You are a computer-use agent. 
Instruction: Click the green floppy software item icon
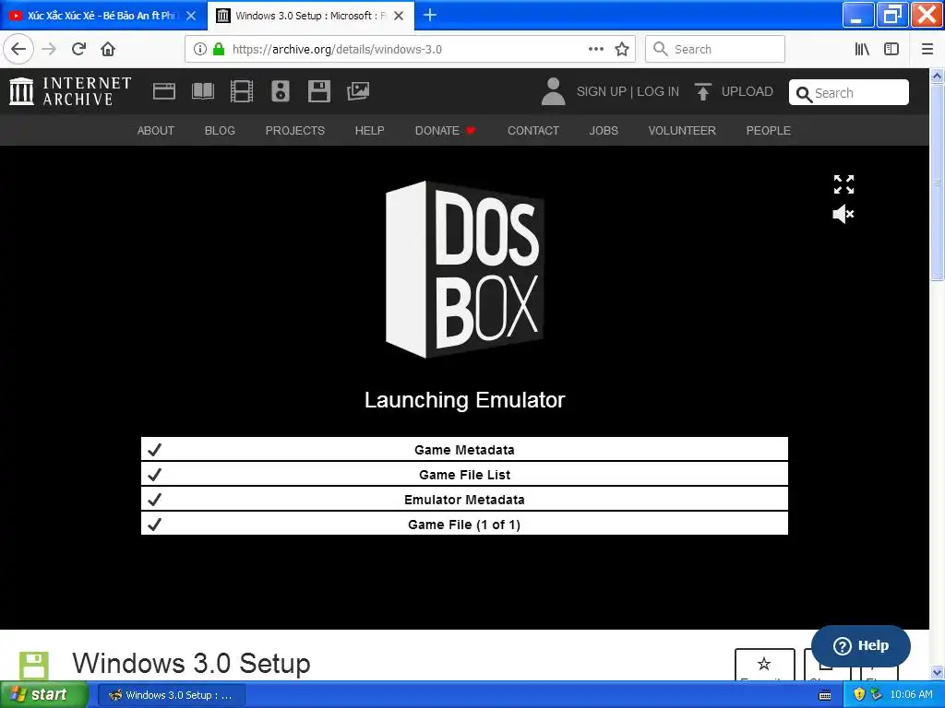point(34,666)
